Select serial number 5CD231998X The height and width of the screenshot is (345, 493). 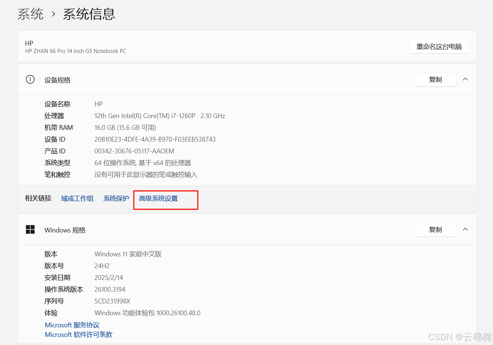click(x=112, y=301)
